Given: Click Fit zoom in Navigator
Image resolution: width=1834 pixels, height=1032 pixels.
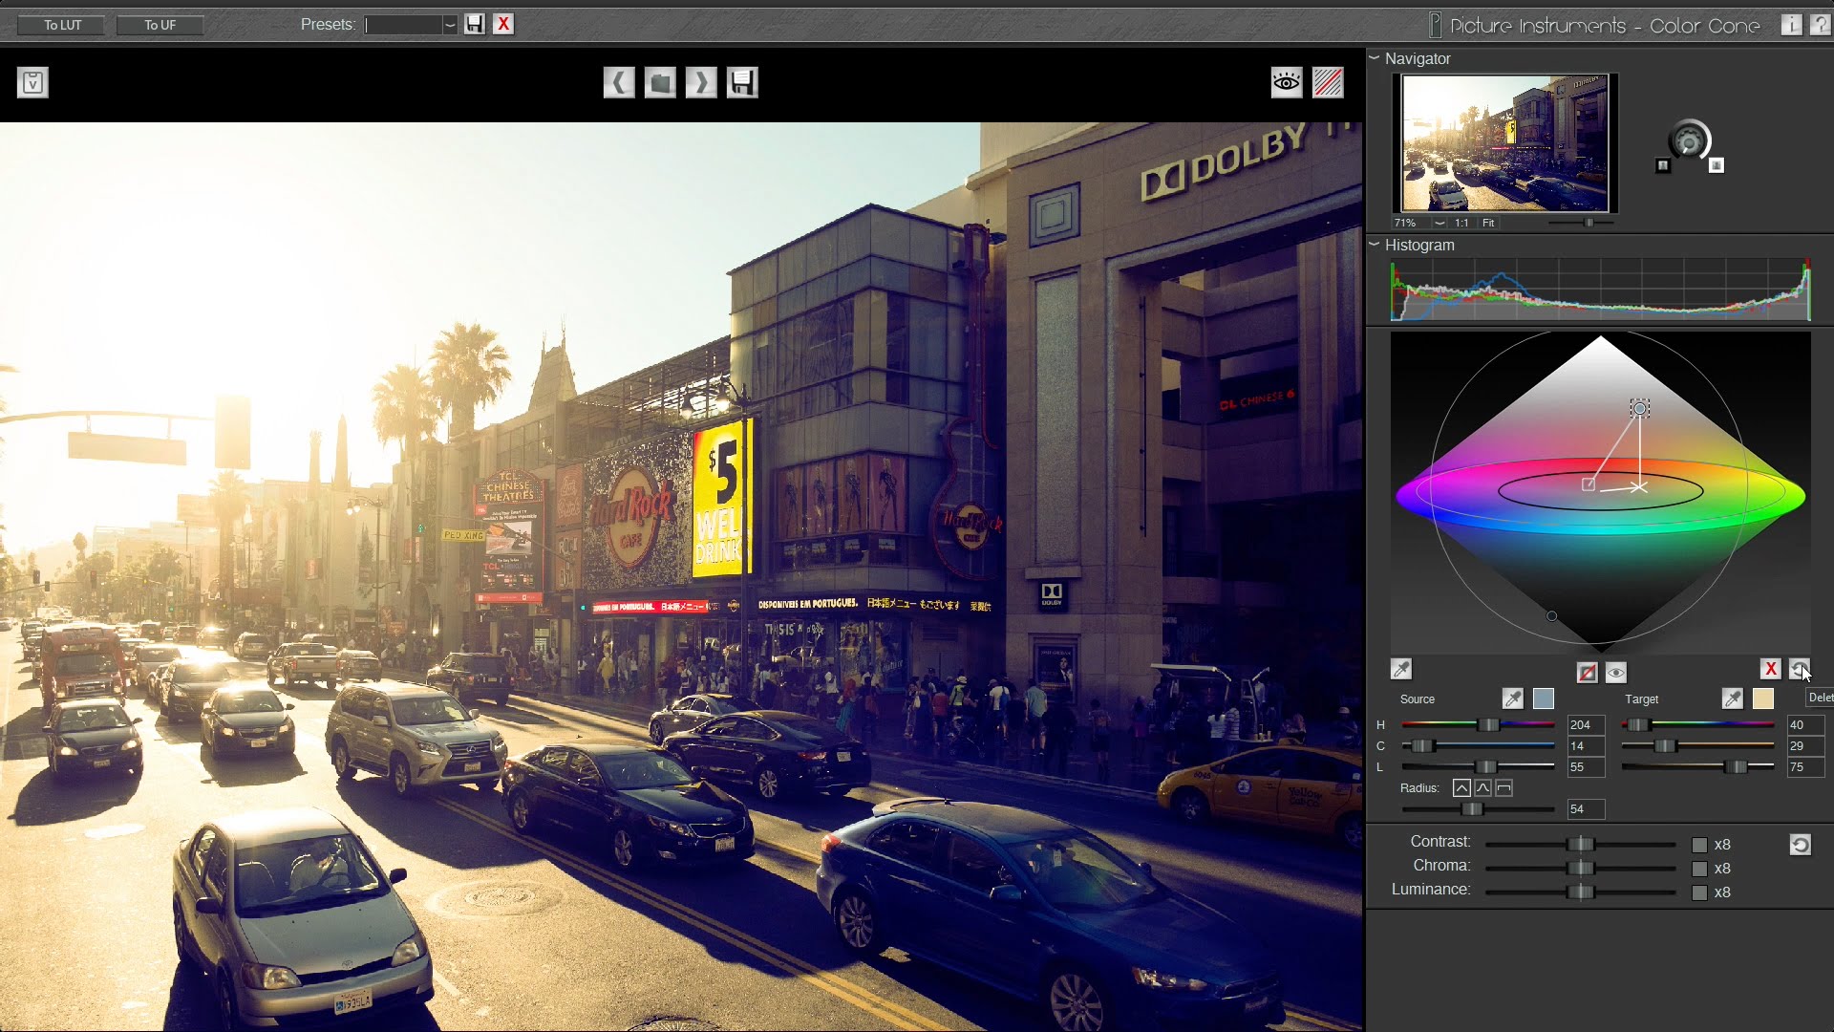Looking at the screenshot, I should click(1488, 223).
